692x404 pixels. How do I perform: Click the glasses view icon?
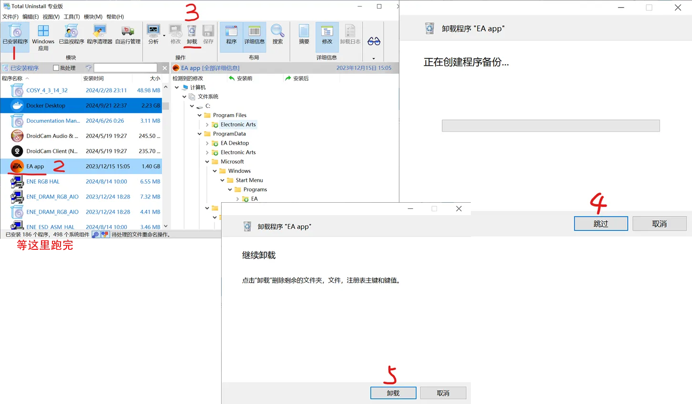click(x=374, y=41)
